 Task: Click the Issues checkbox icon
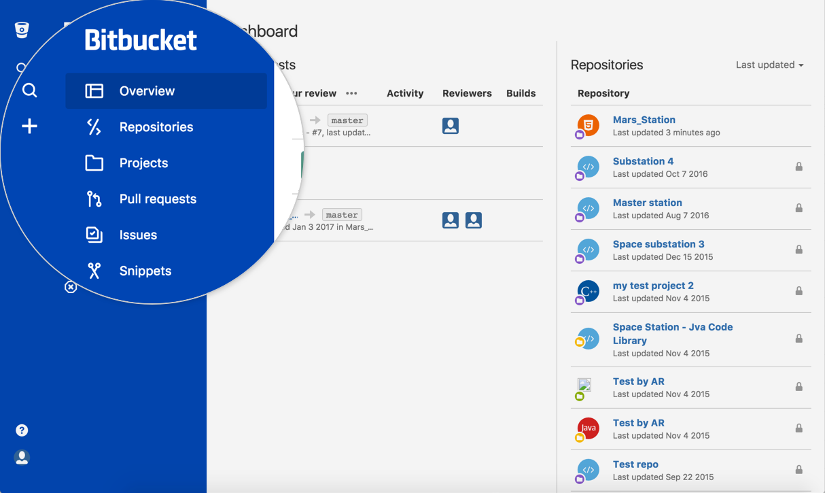click(x=94, y=235)
